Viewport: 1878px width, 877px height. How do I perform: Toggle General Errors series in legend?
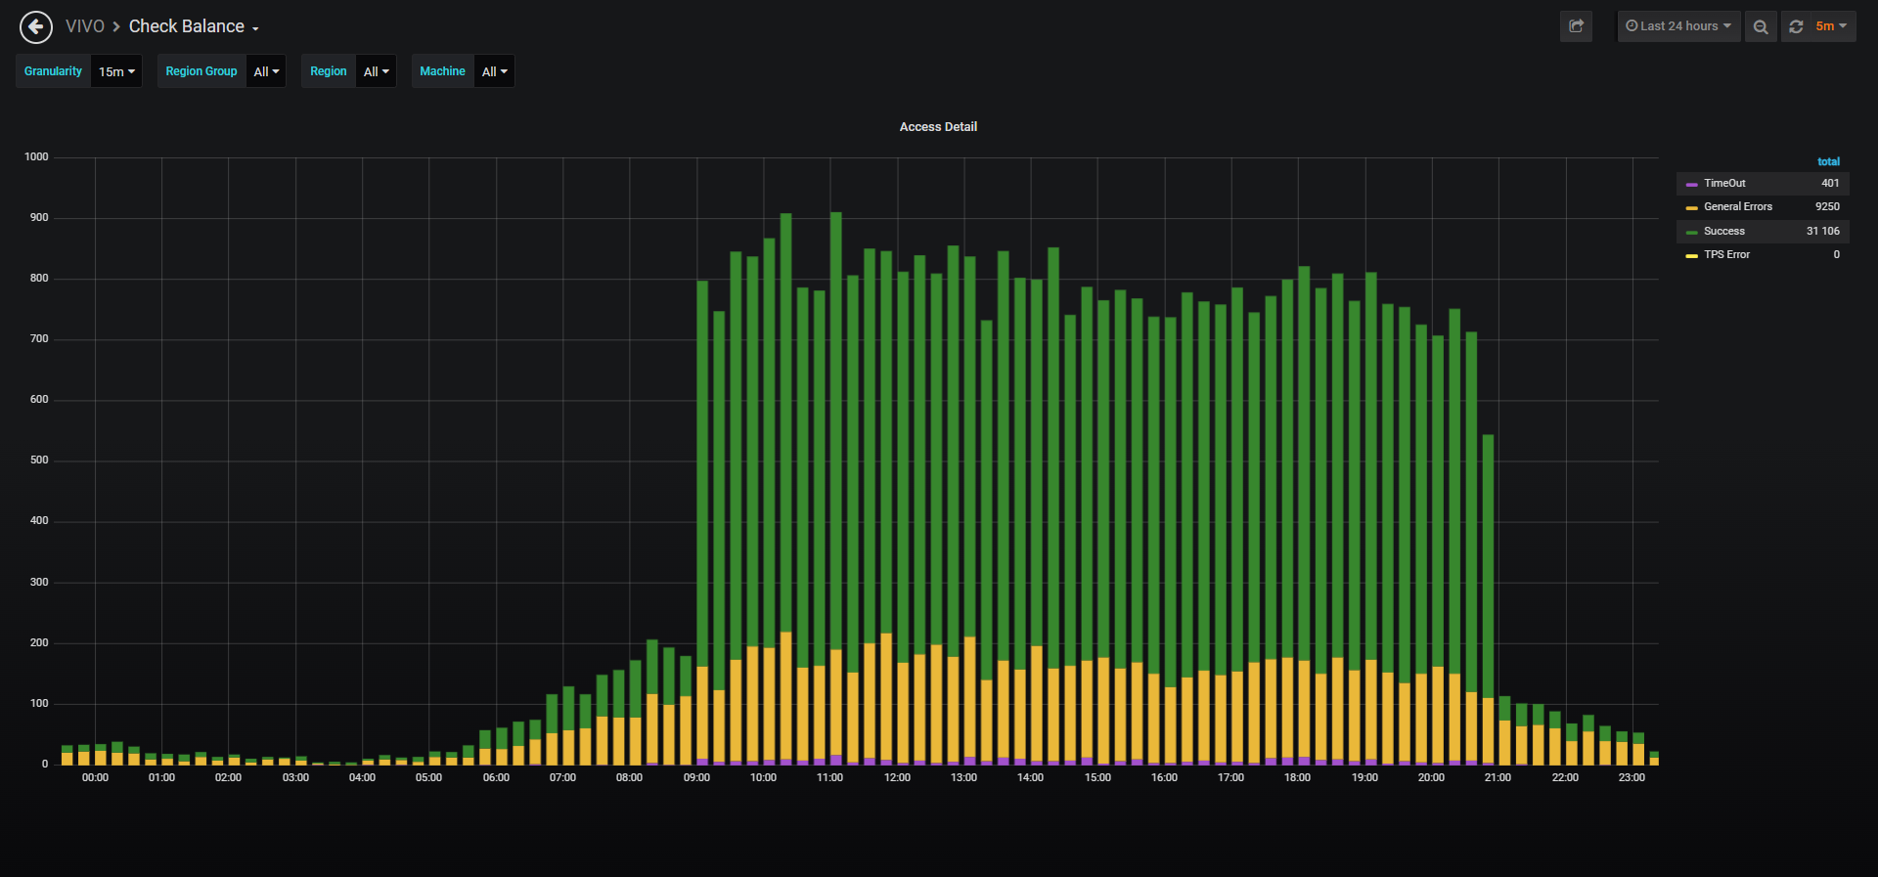1737,206
